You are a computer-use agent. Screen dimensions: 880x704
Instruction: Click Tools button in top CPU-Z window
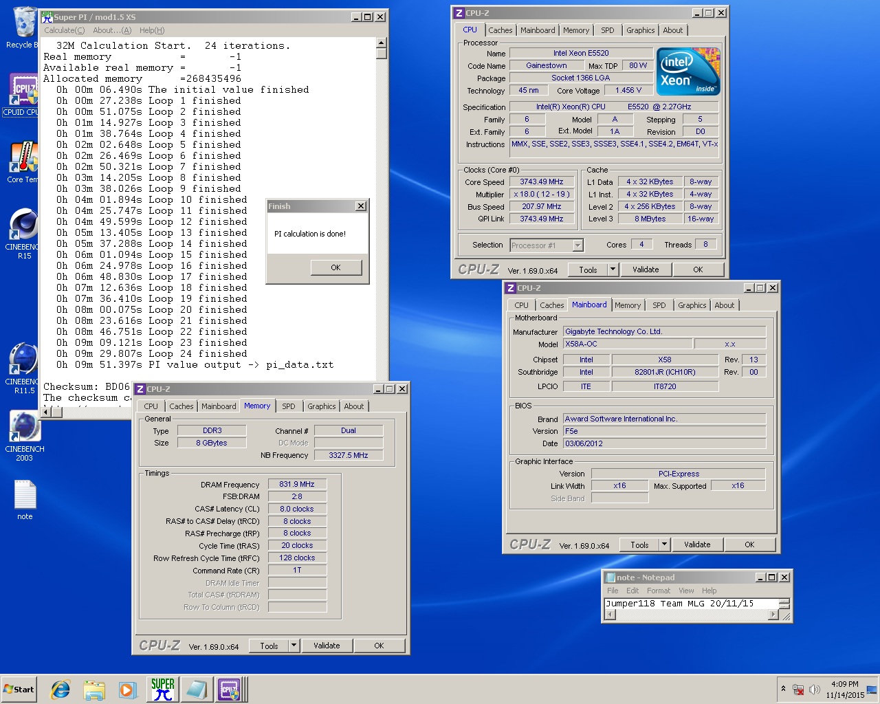pos(588,269)
